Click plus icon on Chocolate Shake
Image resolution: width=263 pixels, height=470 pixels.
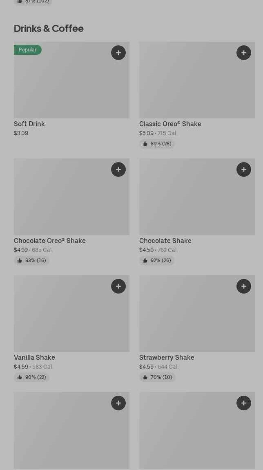point(244,169)
